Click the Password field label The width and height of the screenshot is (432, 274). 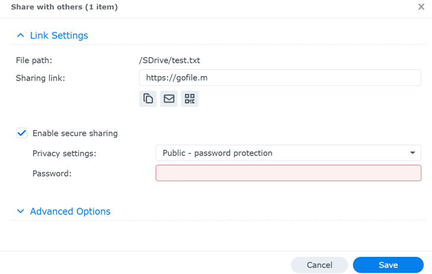[x=52, y=173]
